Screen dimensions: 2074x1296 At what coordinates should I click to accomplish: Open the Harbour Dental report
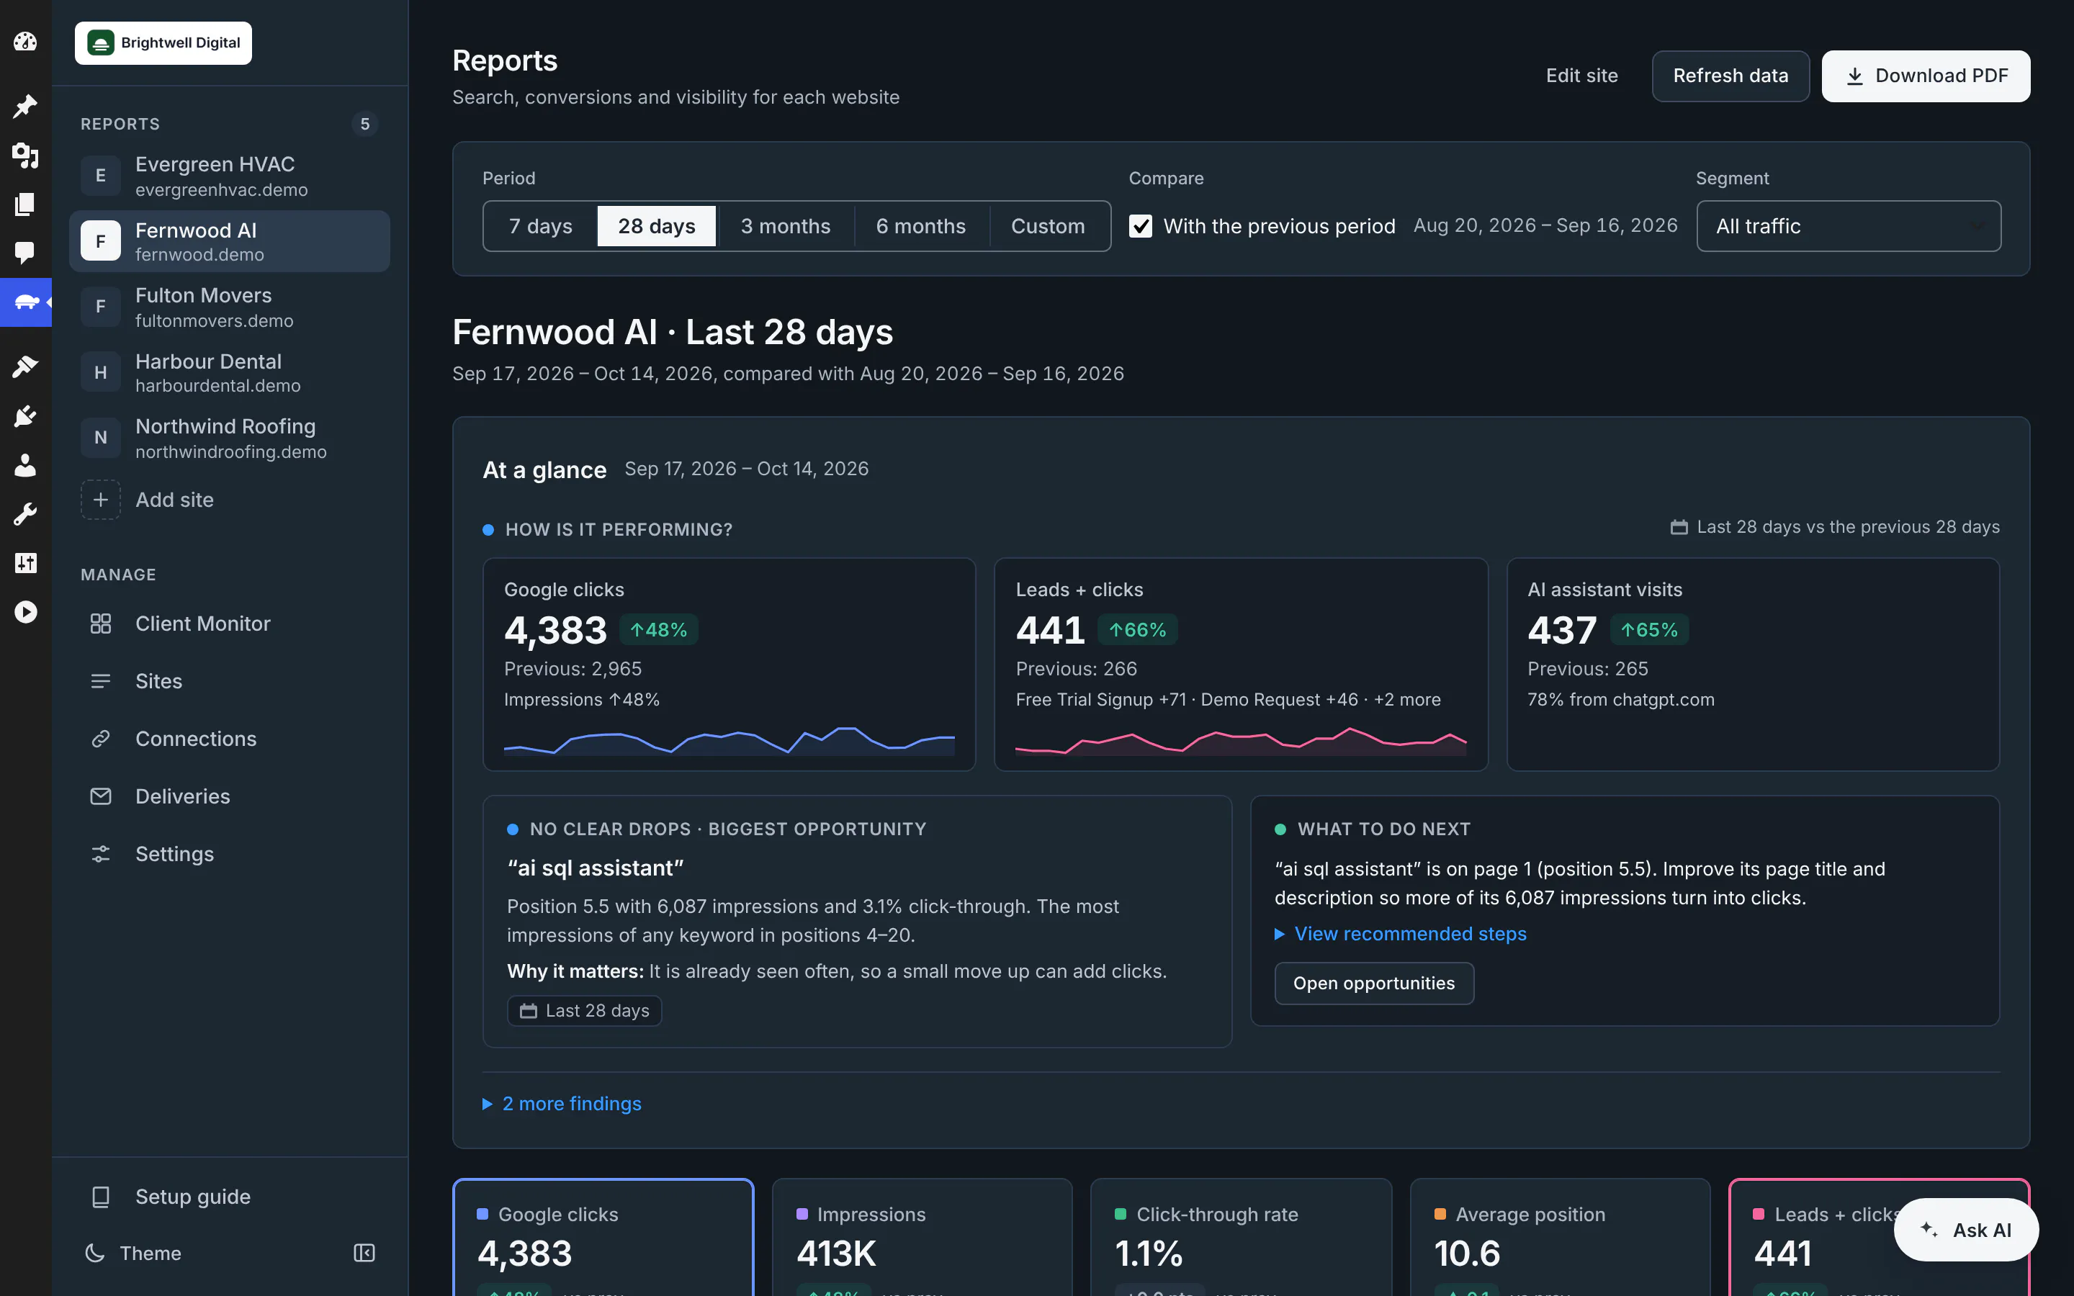[x=230, y=373]
